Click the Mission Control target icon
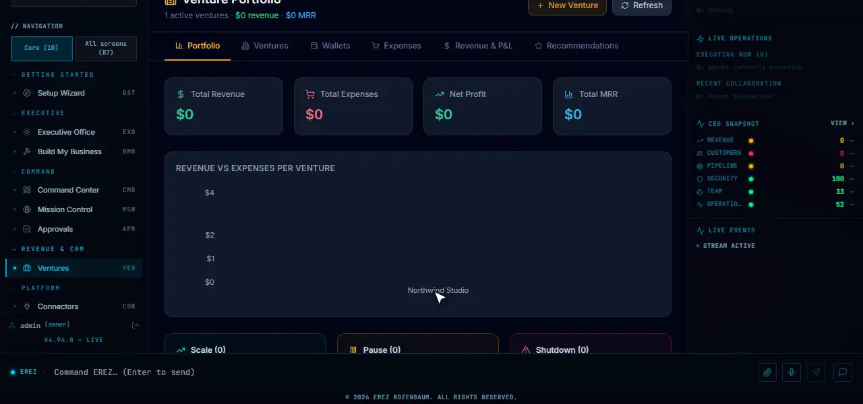This screenshot has height=404, width=863. 27,209
